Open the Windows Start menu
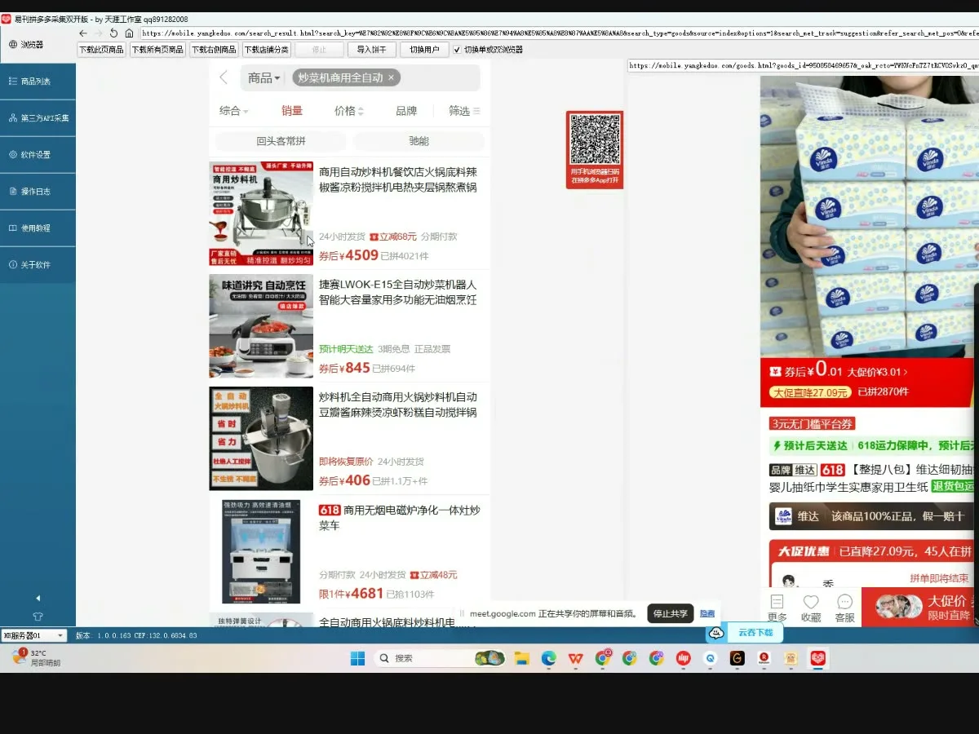 [357, 657]
